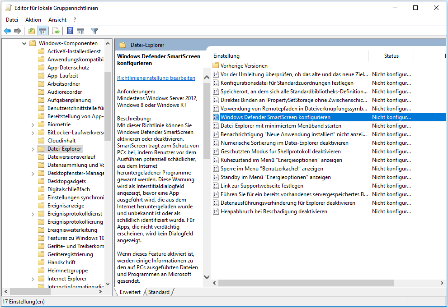
Task: Expand the Desktopfenster-Manager node
Action: 33,174
